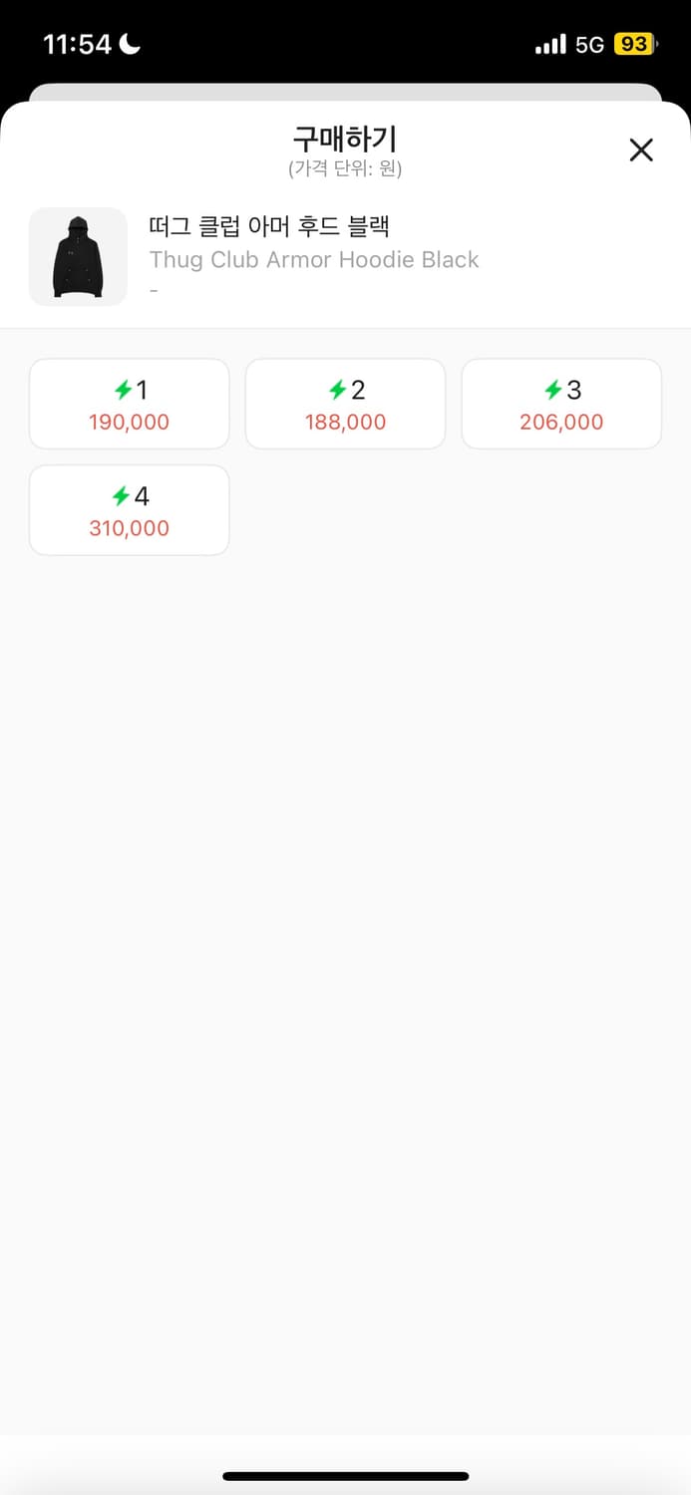
Task: Tap the home indicator bar
Action: (x=345, y=1476)
